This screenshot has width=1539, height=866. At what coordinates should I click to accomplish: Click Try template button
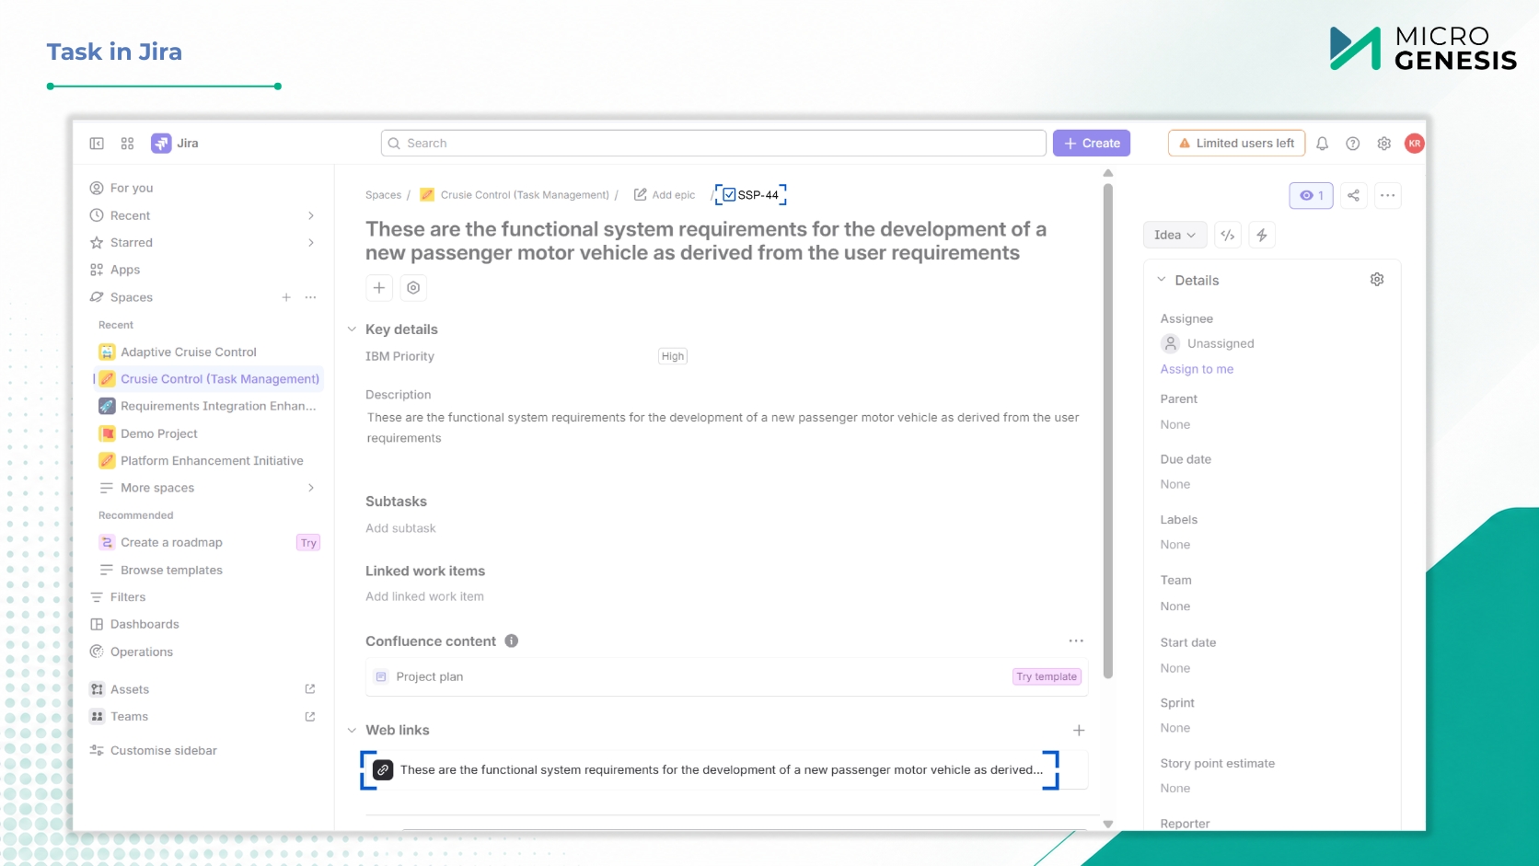(x=1047, y=676)
